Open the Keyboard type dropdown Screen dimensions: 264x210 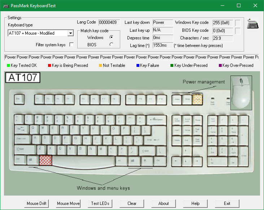coord(70,33)
